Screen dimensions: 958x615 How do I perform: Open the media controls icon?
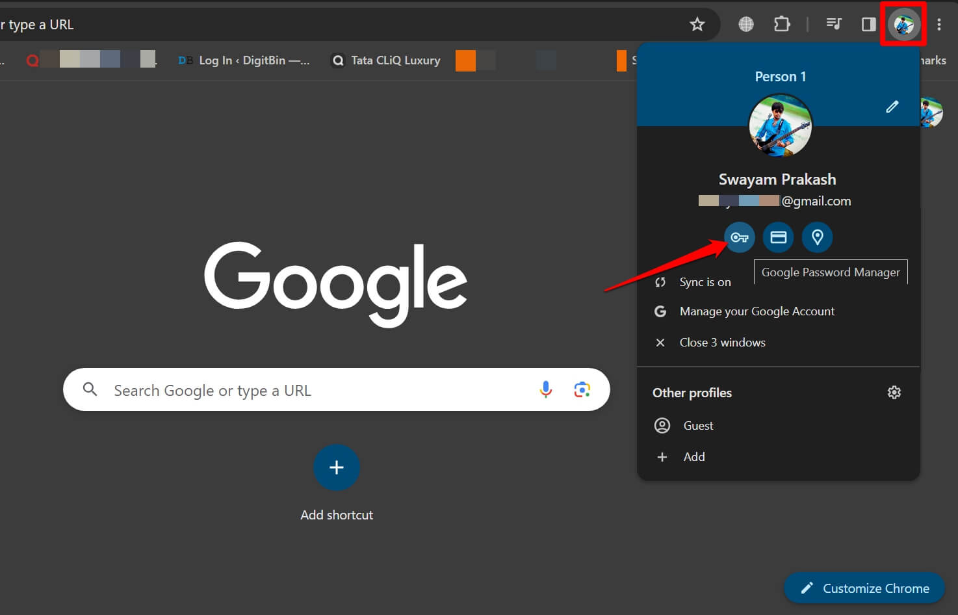pos(833,25)
